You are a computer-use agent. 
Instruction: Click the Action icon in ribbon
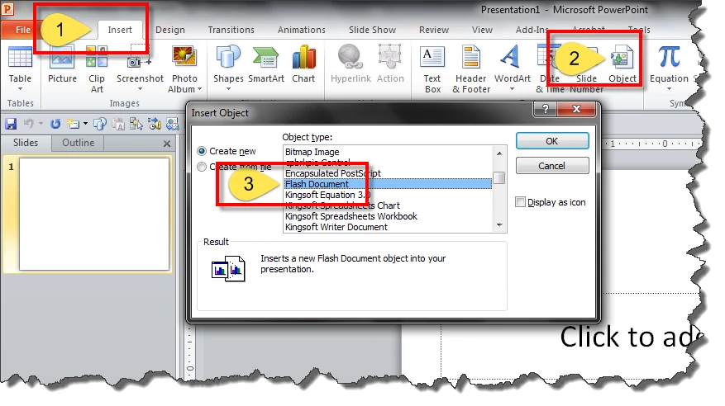pos(389,57)
